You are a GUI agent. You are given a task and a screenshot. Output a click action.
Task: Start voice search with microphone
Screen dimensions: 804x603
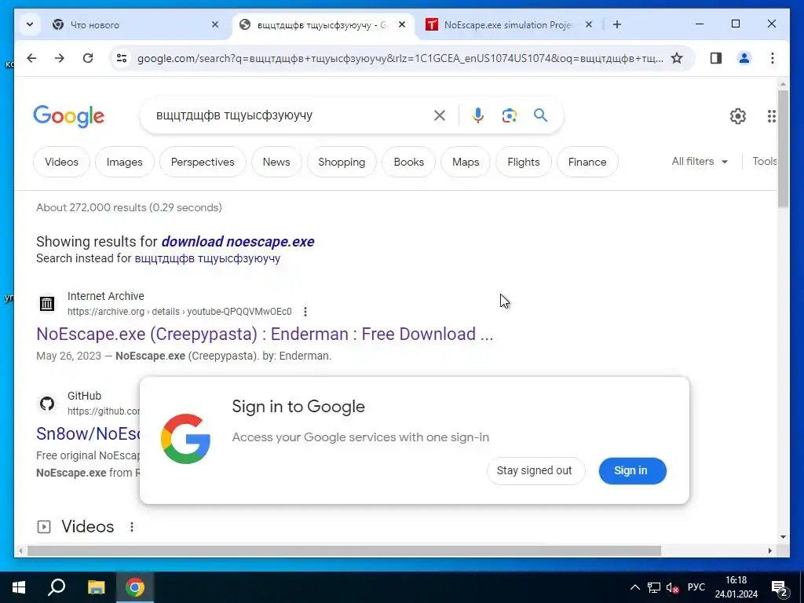(x=478, y=115)
